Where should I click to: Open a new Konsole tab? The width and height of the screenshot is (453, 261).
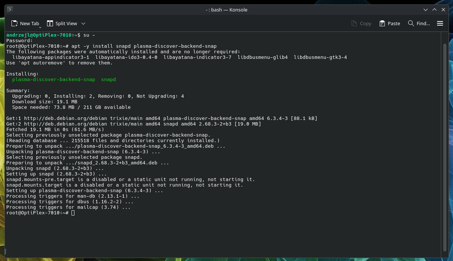point(25,23)
